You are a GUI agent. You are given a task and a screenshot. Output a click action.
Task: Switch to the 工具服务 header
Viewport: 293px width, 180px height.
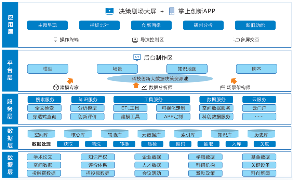(x=151, y=100)
